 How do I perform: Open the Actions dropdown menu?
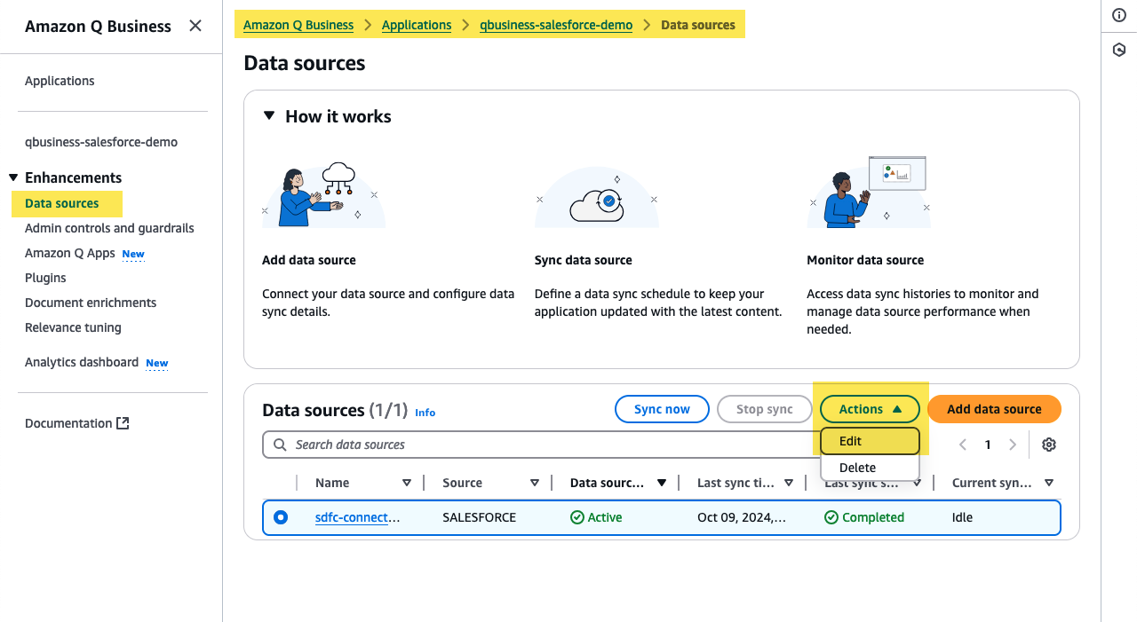pyautogui.click(x=869, y=409)
